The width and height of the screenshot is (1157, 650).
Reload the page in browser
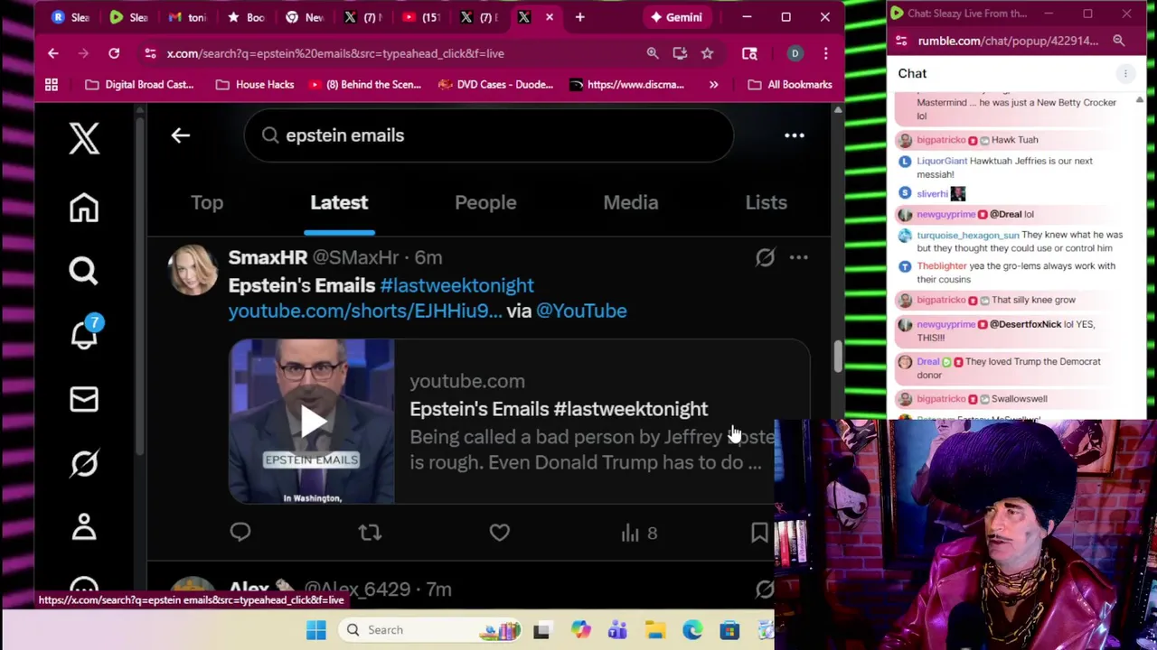114,53
